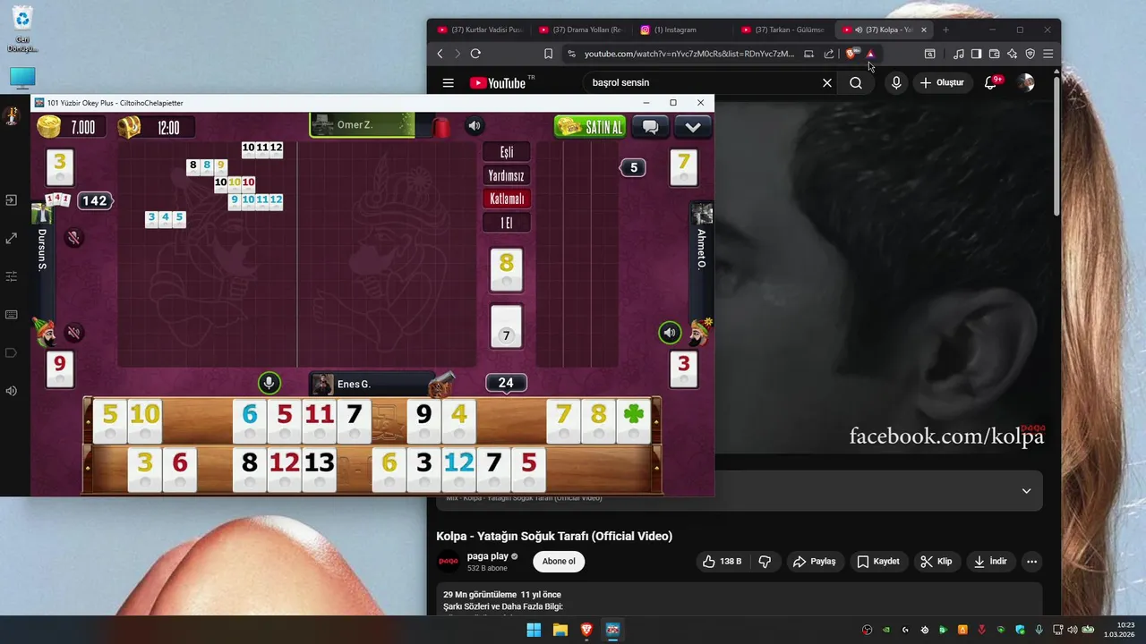This screenshot has width=1146, height=644.
Task: Click the Brave Shields lion icon
Action: pos(850,54)
